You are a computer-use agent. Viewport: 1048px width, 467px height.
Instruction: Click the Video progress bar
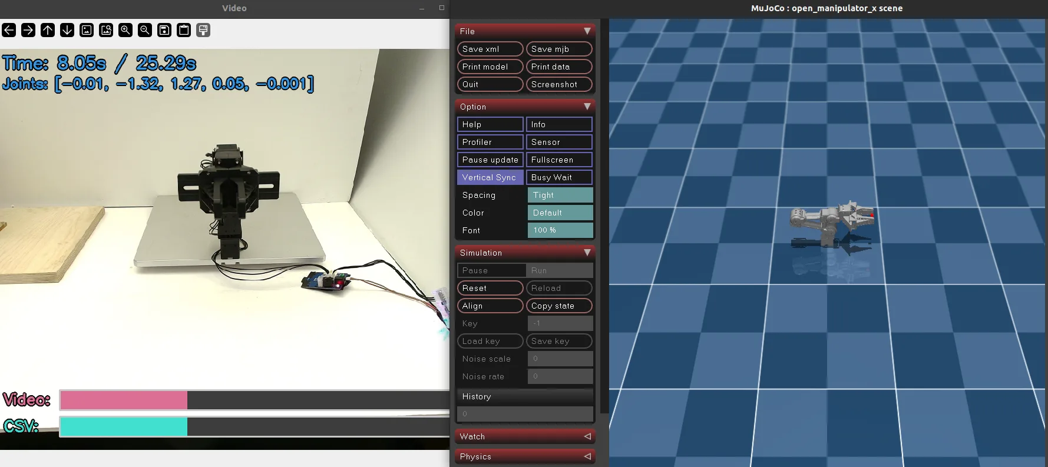[x=254, y=400]
